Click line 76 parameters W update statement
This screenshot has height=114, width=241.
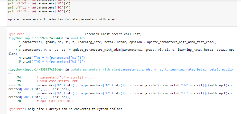pyautogui.click(x=122, y=87)
